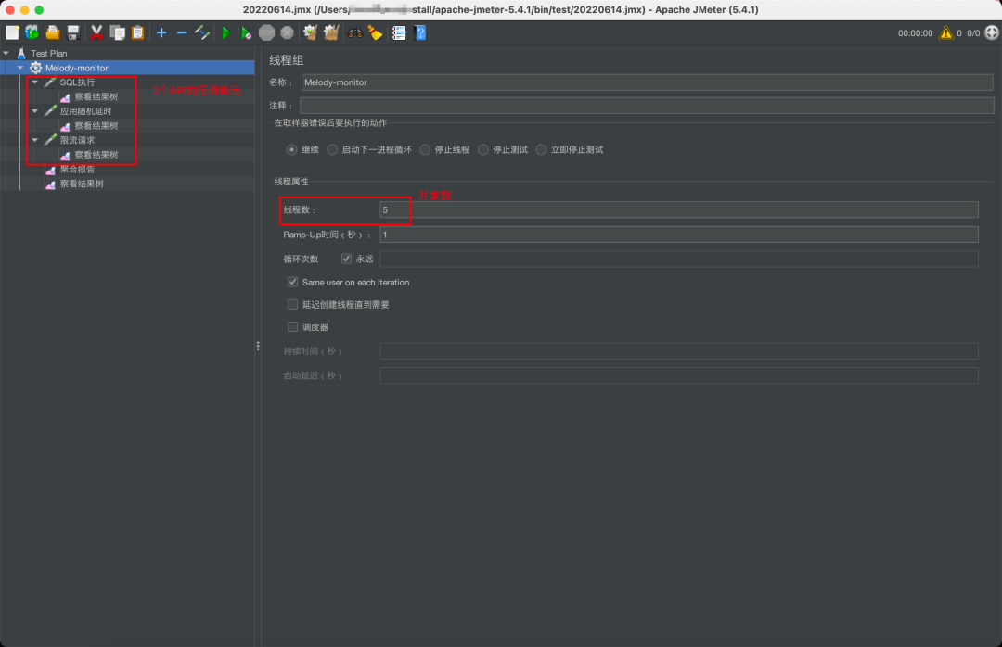Collapse the 限流请求 node arrow
The image size is (1002, 647).
click(35, 140)
